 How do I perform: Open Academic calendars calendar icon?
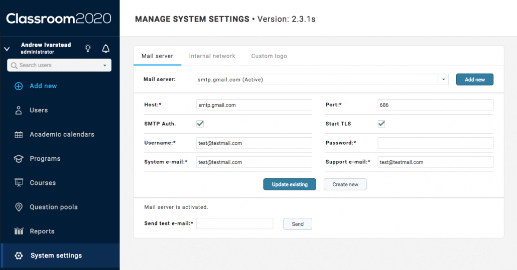[19, 134]
